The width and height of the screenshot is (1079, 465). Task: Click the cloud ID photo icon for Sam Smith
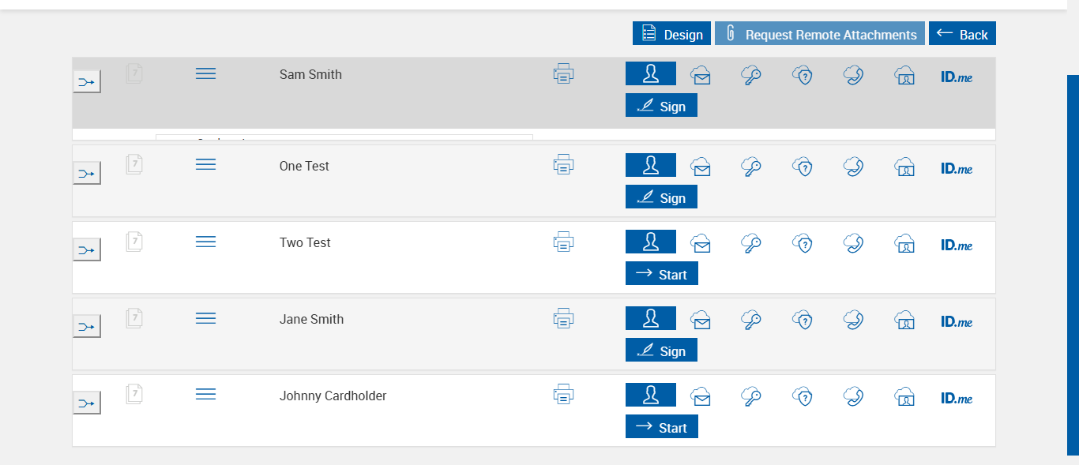point(904,75)
